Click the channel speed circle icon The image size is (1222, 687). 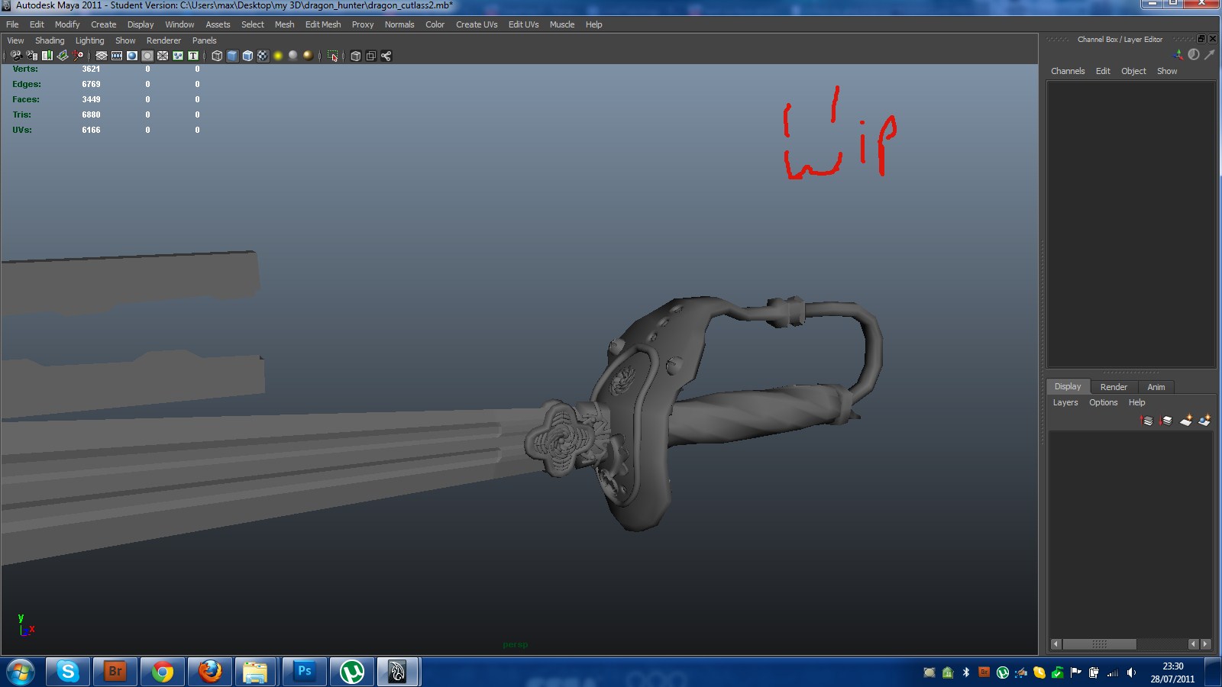click(x=1194, y=55)
